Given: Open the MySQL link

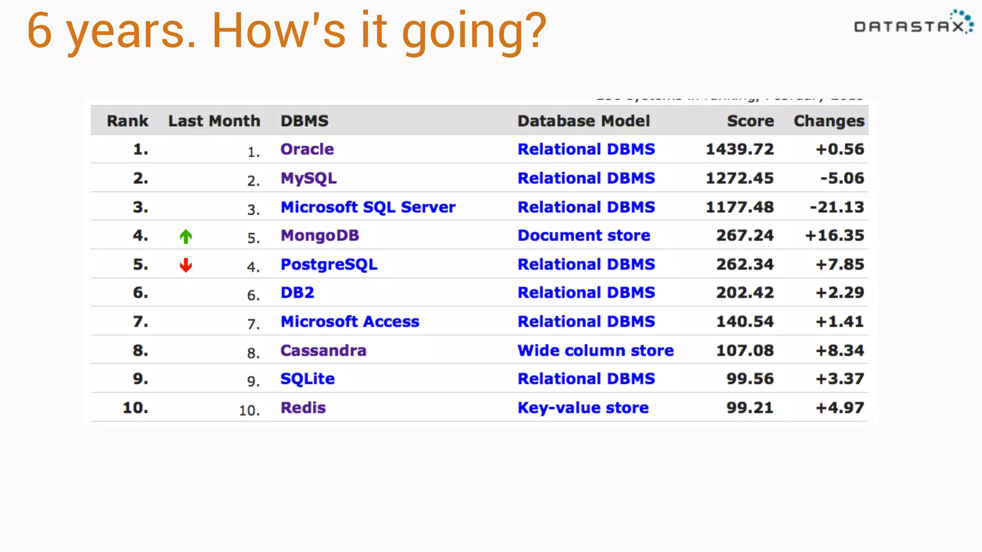Looking at the screenshot, I should tap(308, 178).
